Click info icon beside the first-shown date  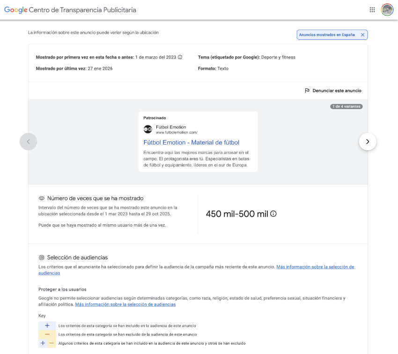pos(180,57)
